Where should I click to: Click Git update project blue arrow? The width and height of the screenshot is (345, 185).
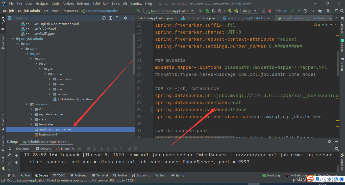coord(286,11)
